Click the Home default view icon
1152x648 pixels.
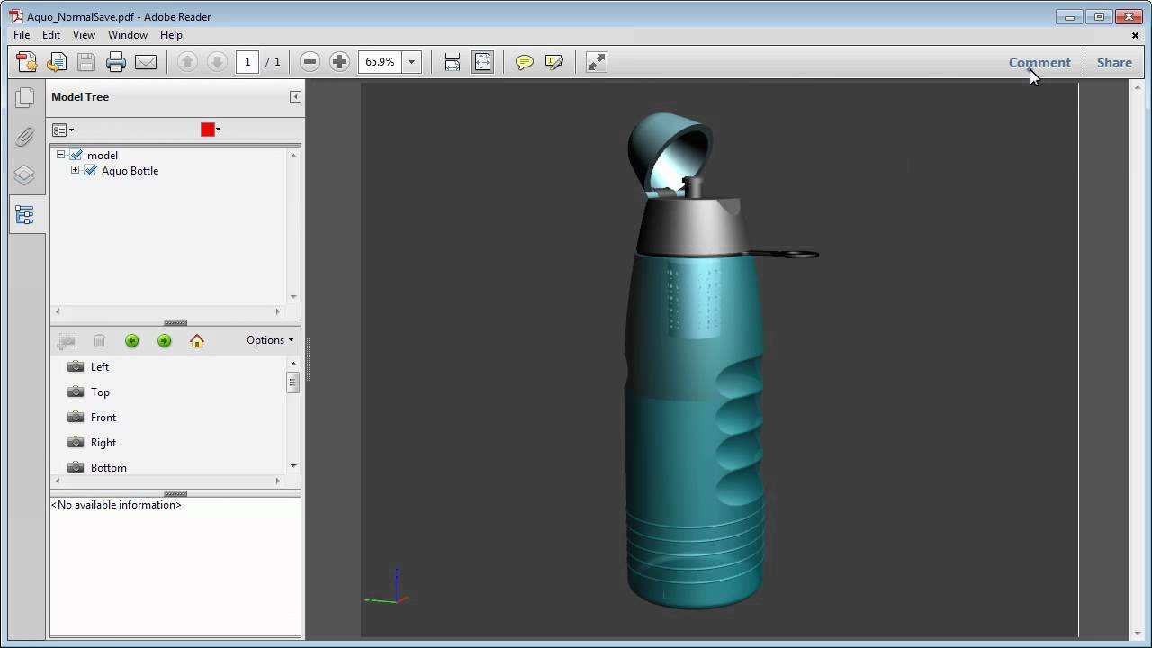click(x=197, y=340)
